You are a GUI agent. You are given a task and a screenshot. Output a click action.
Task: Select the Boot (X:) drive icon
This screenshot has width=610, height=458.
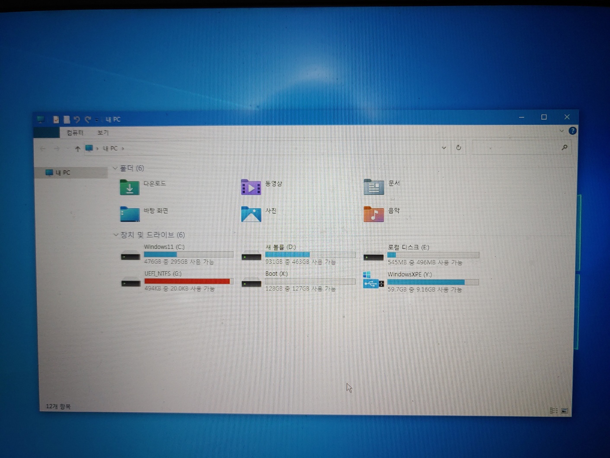(x=251, y=283)
